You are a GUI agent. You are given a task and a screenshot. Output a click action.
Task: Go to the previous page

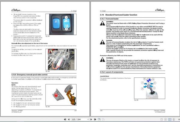coord(69,119)
